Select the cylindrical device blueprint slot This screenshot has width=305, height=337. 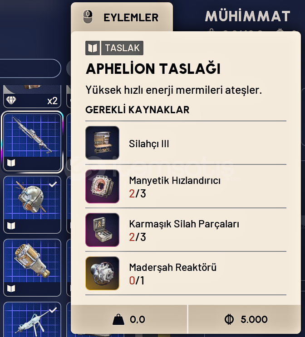(x=32, y=267)
